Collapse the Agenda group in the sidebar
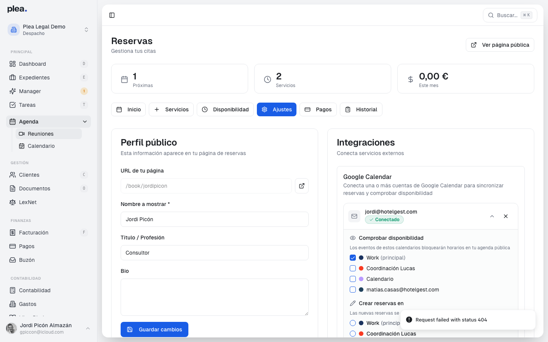Screen dimensions: 548x342 point(84,121)
